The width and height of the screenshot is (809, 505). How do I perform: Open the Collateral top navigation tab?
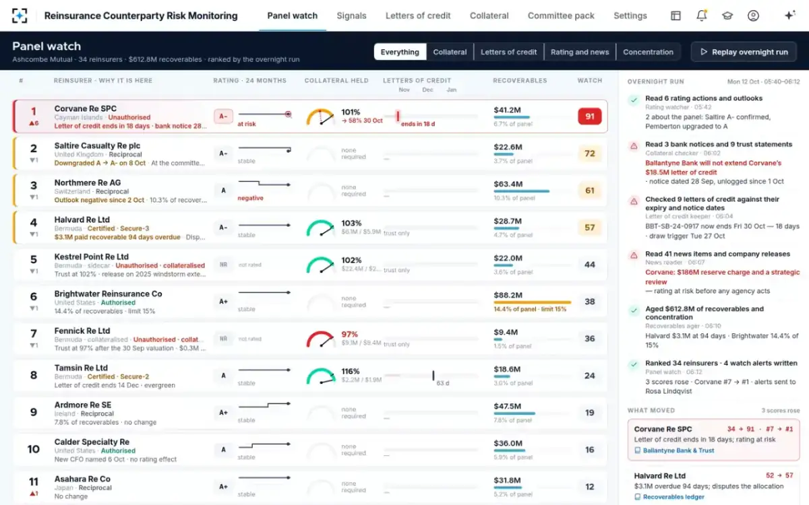489,15
